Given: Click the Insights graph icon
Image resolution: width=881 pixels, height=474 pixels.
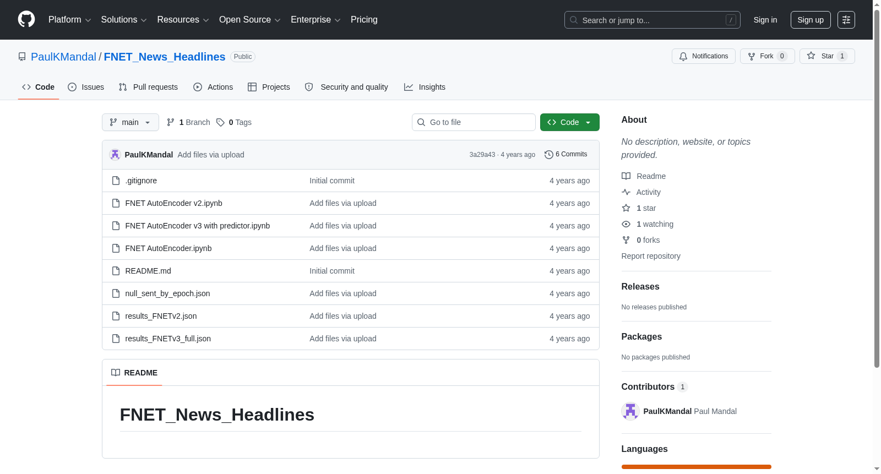Looking at the screenshot, I should 409,87.
